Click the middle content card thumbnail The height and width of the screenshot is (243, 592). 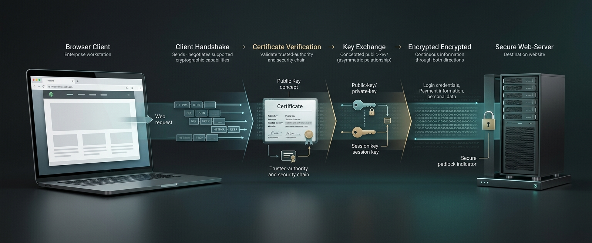[94, 139]
